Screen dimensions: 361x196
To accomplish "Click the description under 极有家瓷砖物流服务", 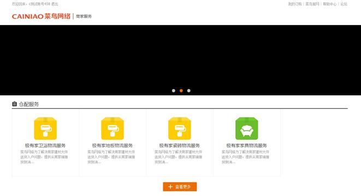I will [x=178, y=157].
